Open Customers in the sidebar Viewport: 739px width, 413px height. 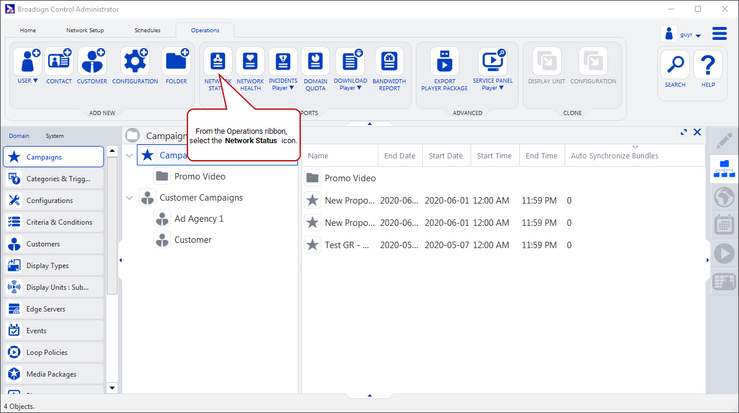[x=53, y=244]
